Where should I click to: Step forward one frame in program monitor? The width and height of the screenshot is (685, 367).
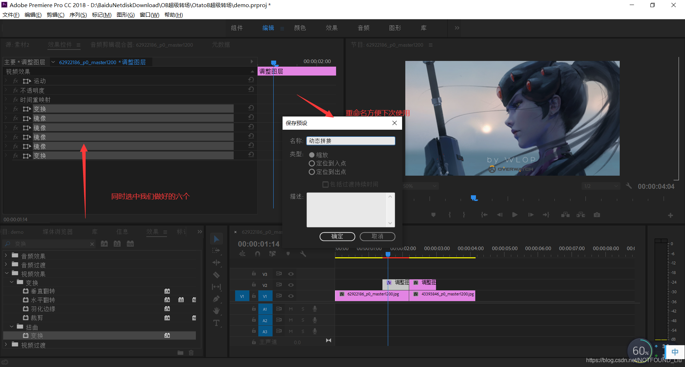pyautogui.click(x=531, y=215)
